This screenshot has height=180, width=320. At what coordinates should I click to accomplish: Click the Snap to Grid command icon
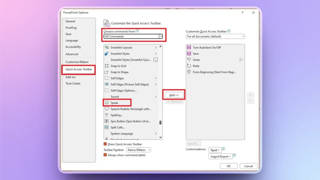coord(107,66)
